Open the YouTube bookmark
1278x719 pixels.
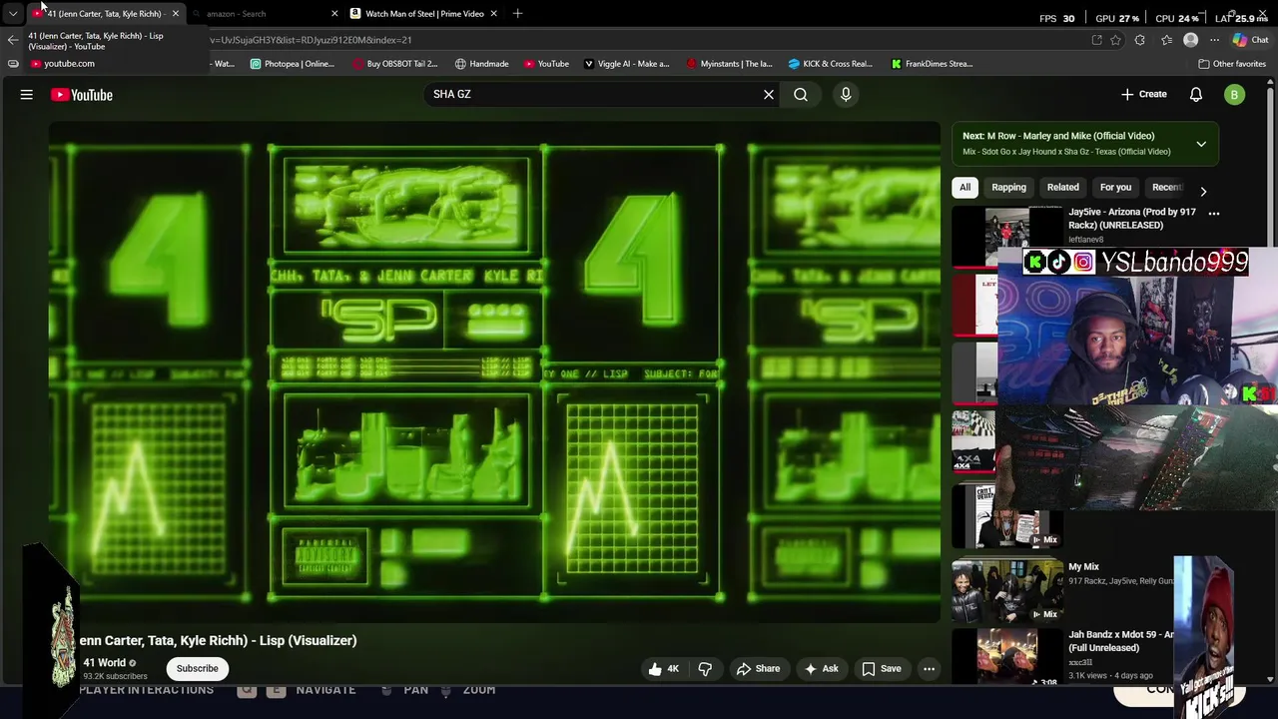(546, 64)
